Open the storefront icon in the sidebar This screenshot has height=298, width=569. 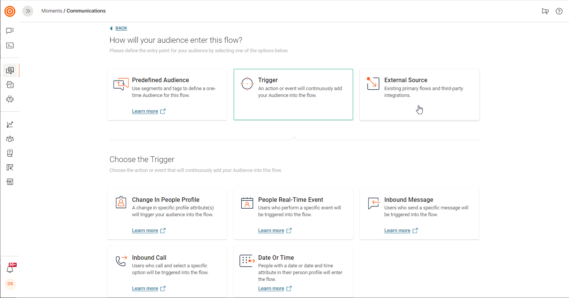point(10,182)
